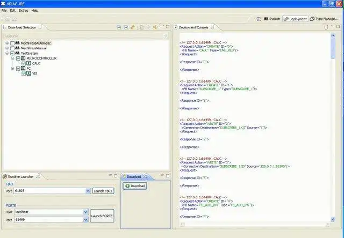This screenshot has width=344, height=238.
Task: Click the link-with-editor arrows icon in Download Selection
Action: coord(133,27)
